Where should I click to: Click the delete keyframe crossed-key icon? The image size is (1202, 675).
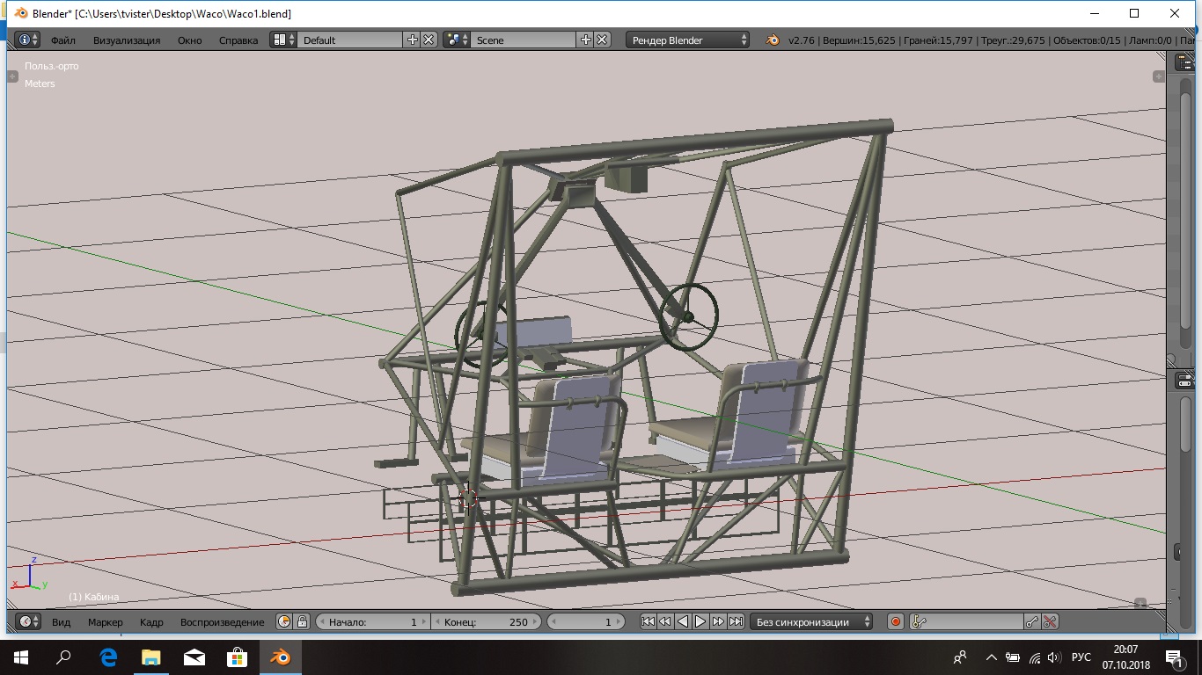pyautogui.click(x=1050, y=621)
